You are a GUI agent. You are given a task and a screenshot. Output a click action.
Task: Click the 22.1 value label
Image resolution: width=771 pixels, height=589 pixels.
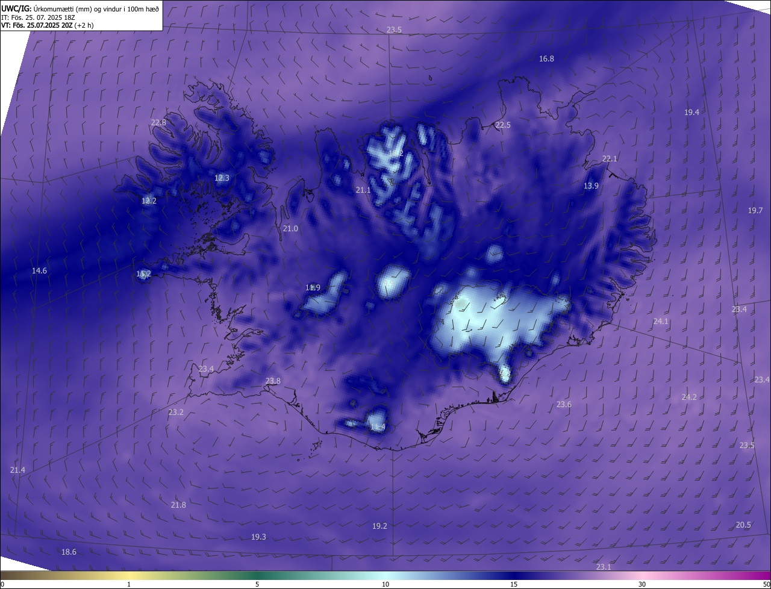coord(610,158)
